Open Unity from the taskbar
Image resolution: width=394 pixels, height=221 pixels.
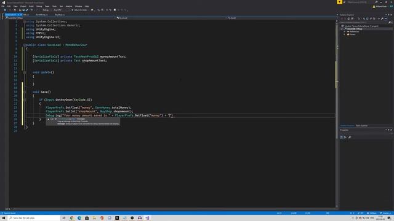pos(117,218)
